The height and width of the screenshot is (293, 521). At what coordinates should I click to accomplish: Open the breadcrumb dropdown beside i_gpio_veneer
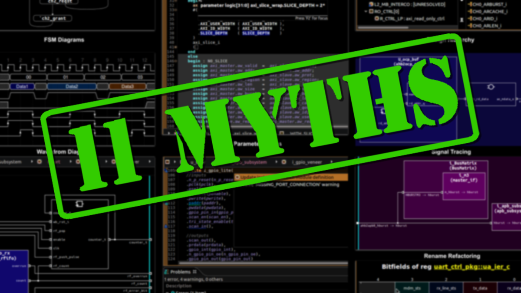[x=332, y=161]
